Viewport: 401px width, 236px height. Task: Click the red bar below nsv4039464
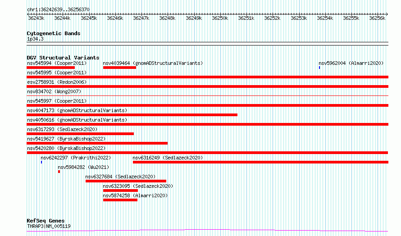tap(119, 68)
